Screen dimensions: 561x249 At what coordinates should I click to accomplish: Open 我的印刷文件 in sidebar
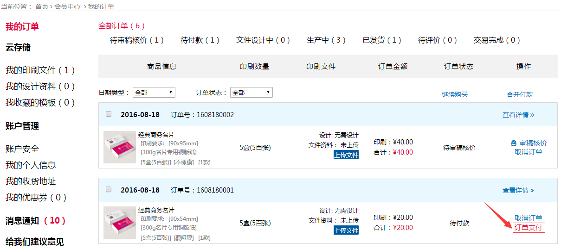pyautogui.click(x=40, y=70)
